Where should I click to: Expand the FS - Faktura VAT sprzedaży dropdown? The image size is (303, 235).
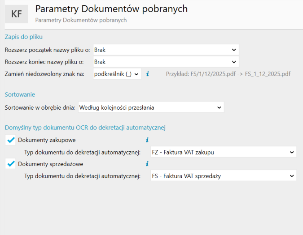(224, 175)
